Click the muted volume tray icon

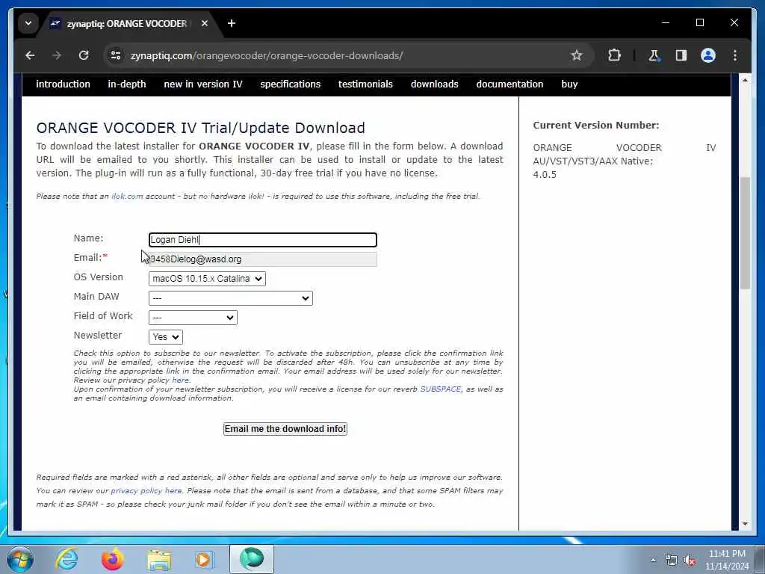point(690,561)
